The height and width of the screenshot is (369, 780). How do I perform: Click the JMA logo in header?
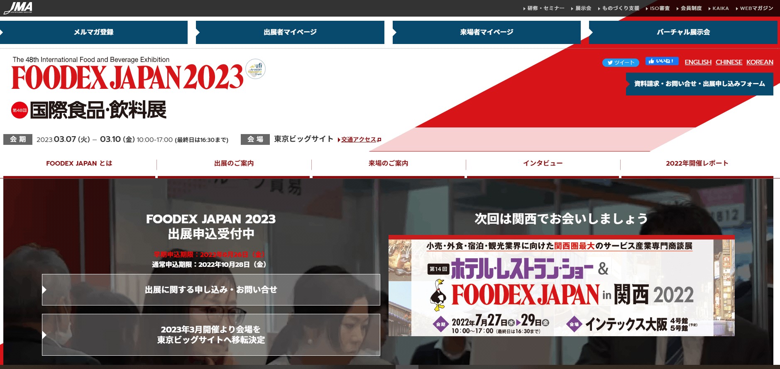[18, 8]
